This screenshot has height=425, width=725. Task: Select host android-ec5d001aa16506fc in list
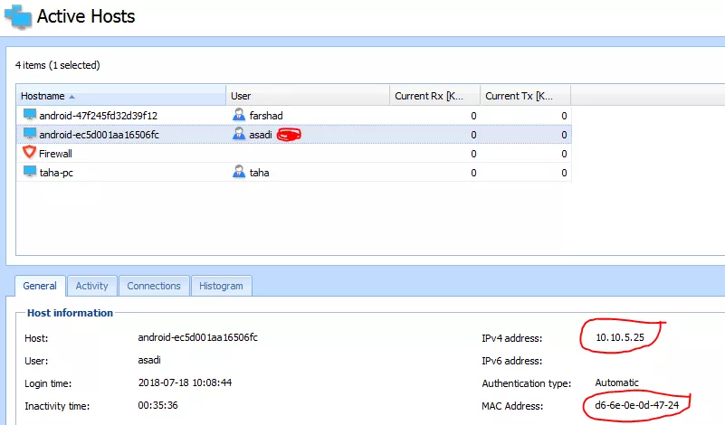click(293, 135)
